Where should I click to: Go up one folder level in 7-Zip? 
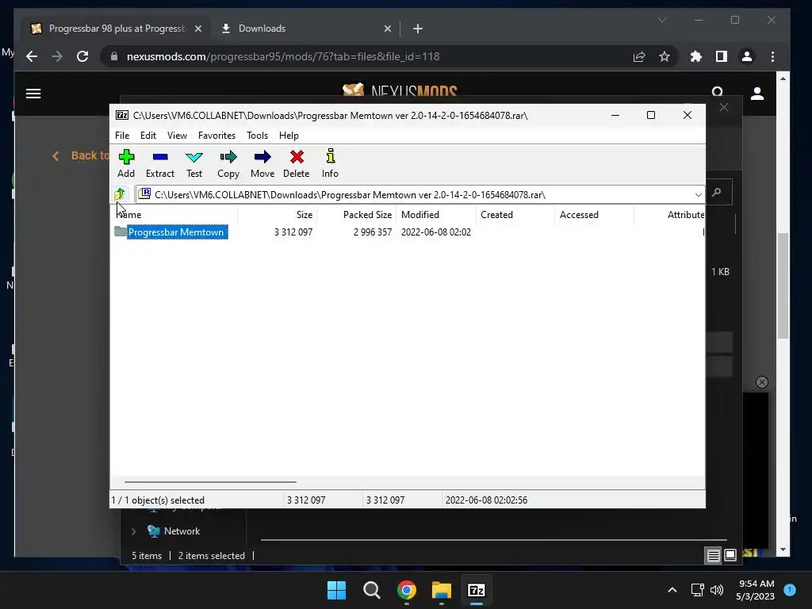(120, 194)
